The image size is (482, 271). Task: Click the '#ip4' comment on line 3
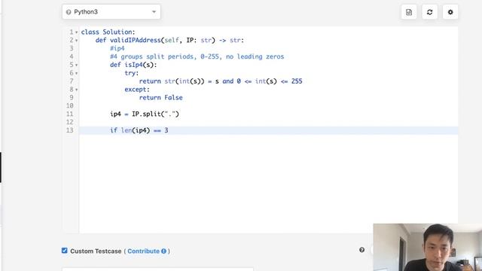[x=117, y=48]
